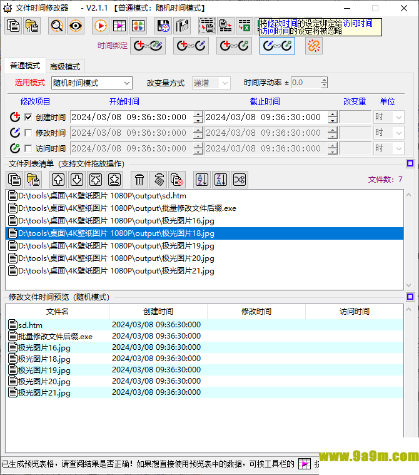Screen dimensions: 419x475
Task: Bind create time to access time button
Action: [234, 46]
